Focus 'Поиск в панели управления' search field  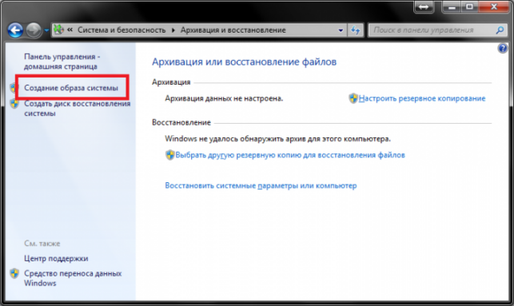436,30
